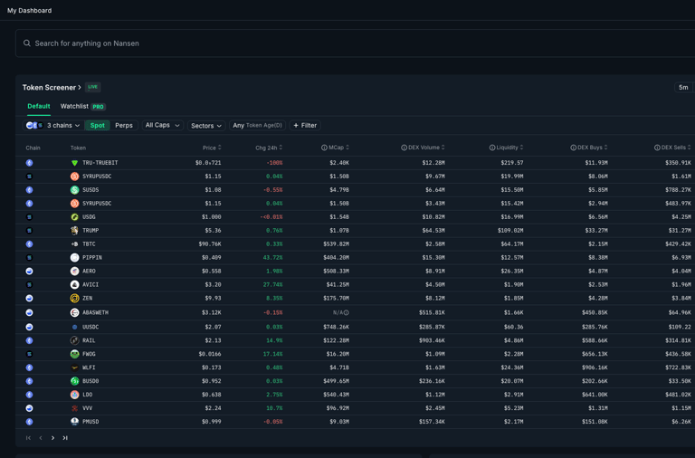This screenshot has height=458, width=695.
Task: Click the SUSDS token icon
Action: (74, 190)
